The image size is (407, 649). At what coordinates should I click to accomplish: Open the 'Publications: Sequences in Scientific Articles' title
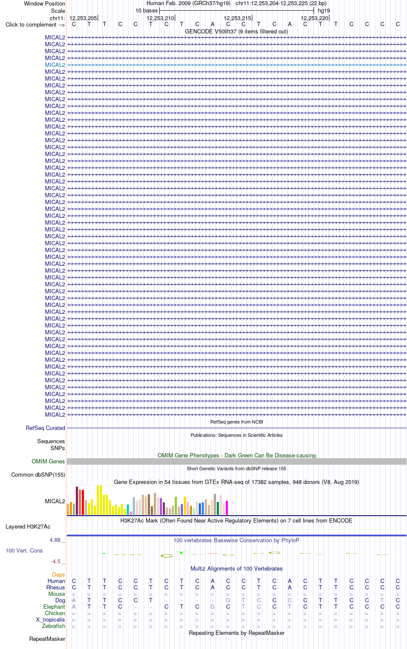(236, 435)
